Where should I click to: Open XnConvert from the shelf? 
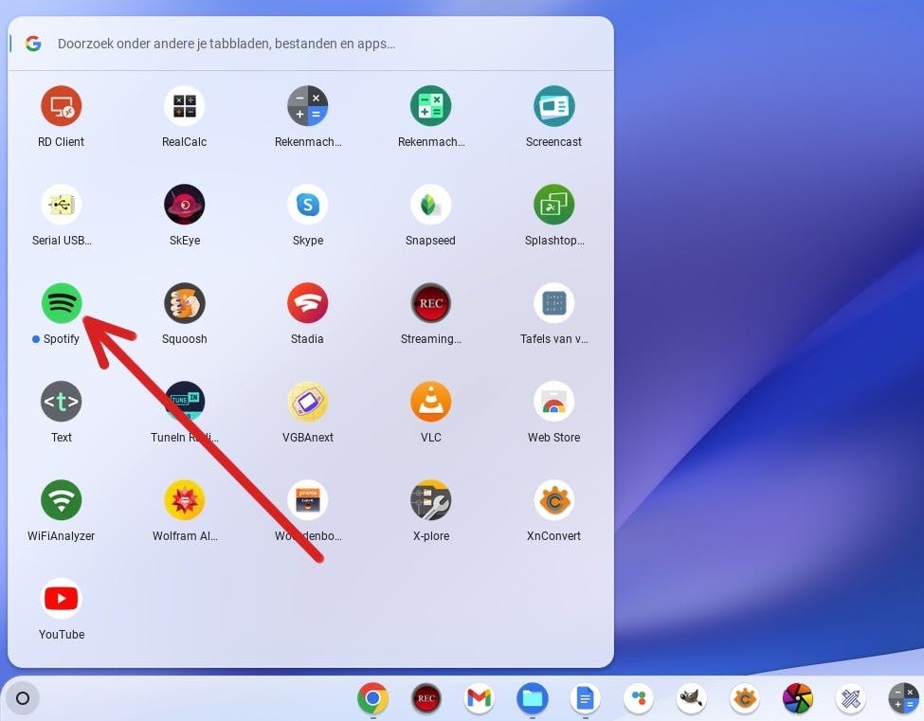pos(744,698)
